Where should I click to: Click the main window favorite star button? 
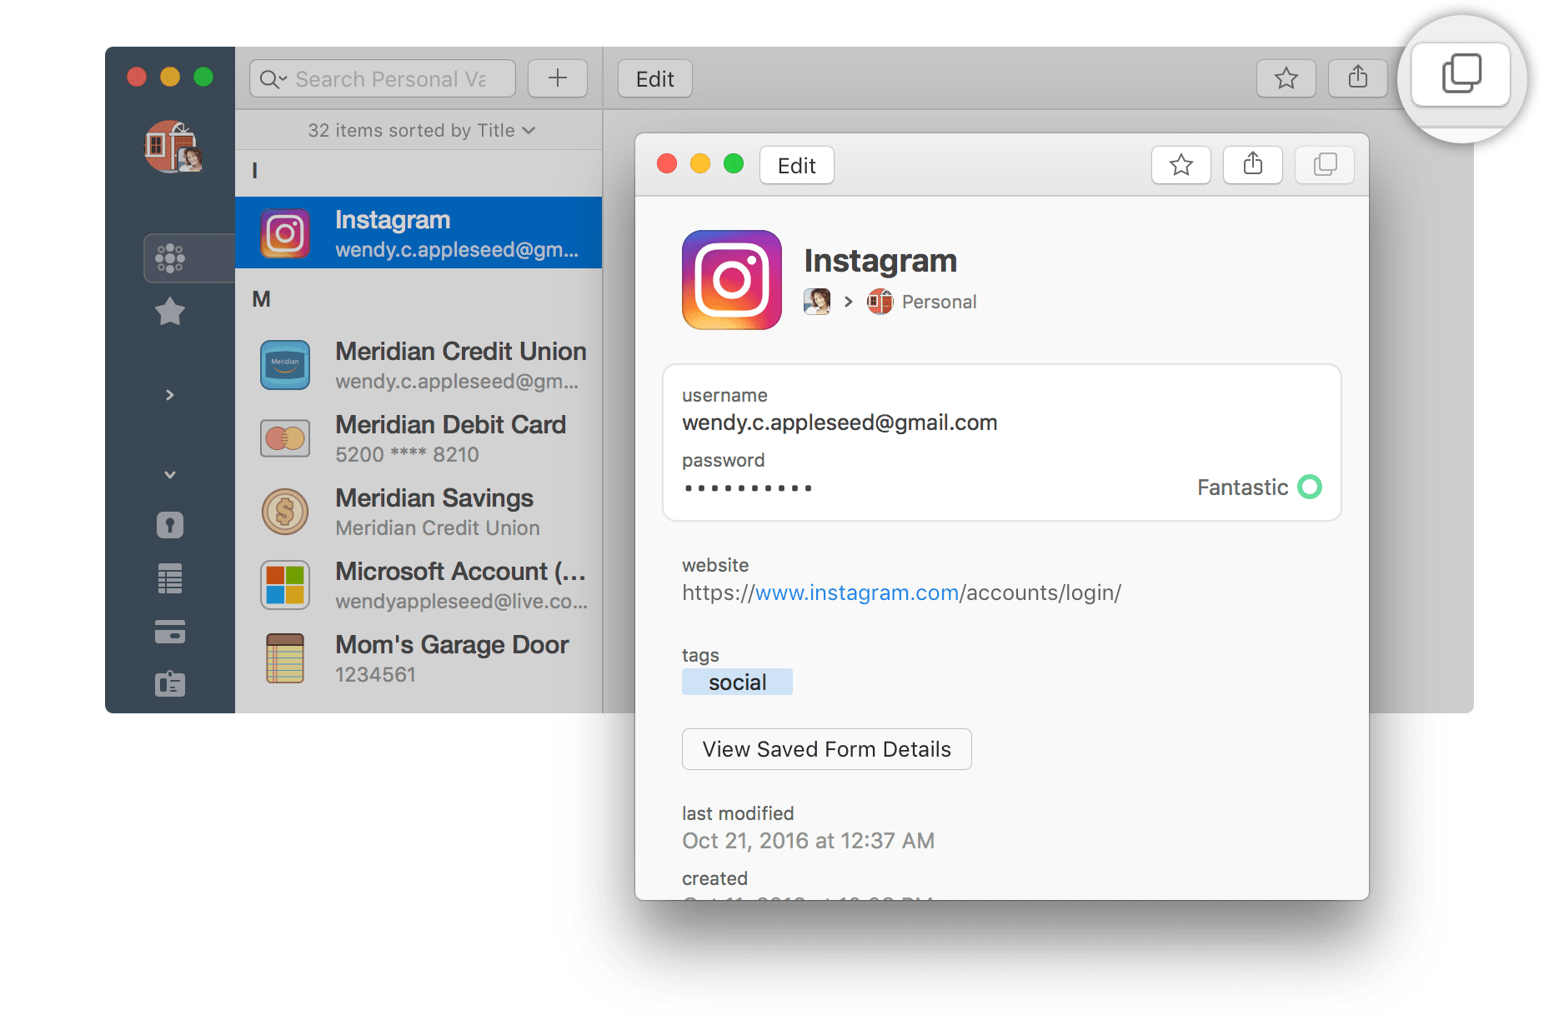click(x=1286, y=79)
